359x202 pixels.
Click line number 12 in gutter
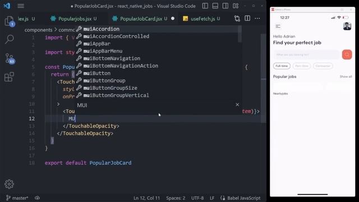(32, 118)
